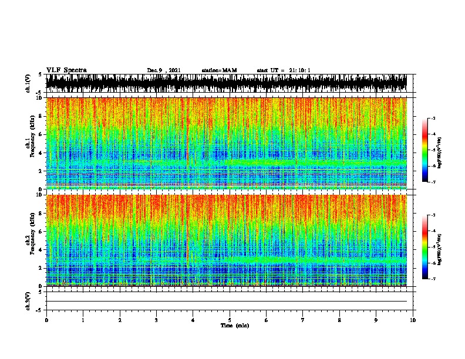The height and width of the screenshot is (359, 465).
Task: Click the "start UT = 21:10:1" text
Action: (284, 70)
